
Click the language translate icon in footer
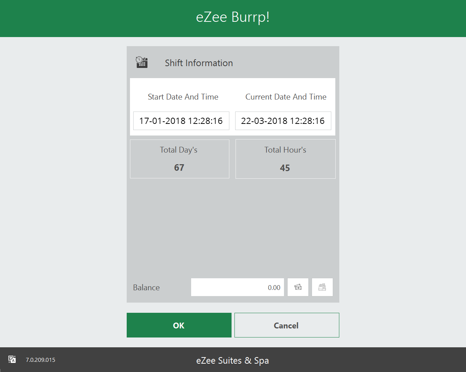(12, 360)
